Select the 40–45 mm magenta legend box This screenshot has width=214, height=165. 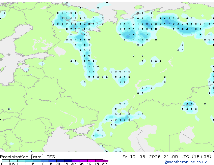coord(91,161)
